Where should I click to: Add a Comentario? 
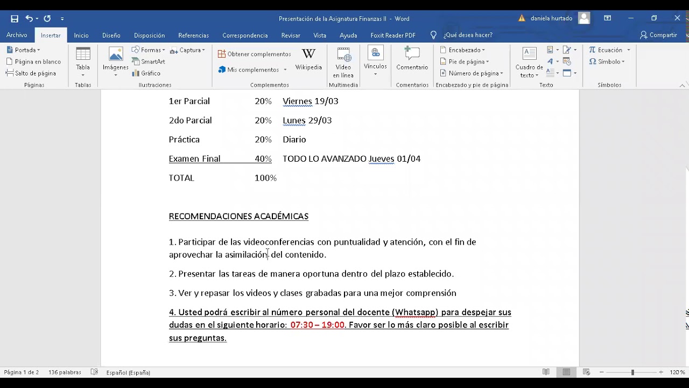click(x=412, y=59)
